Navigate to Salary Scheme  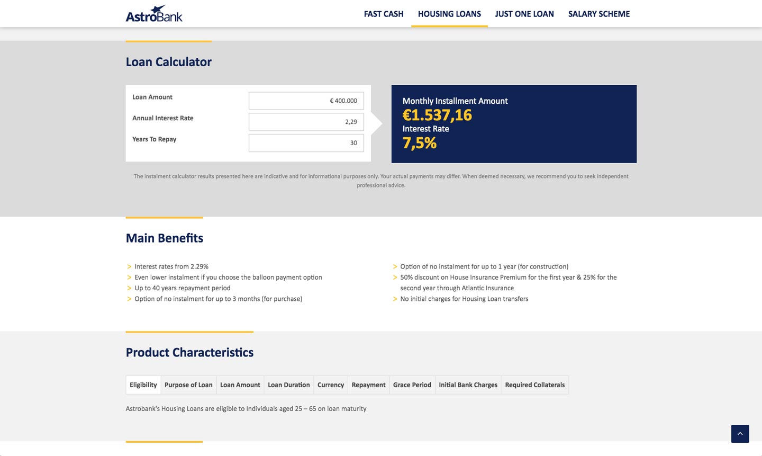tap(599, 14)
